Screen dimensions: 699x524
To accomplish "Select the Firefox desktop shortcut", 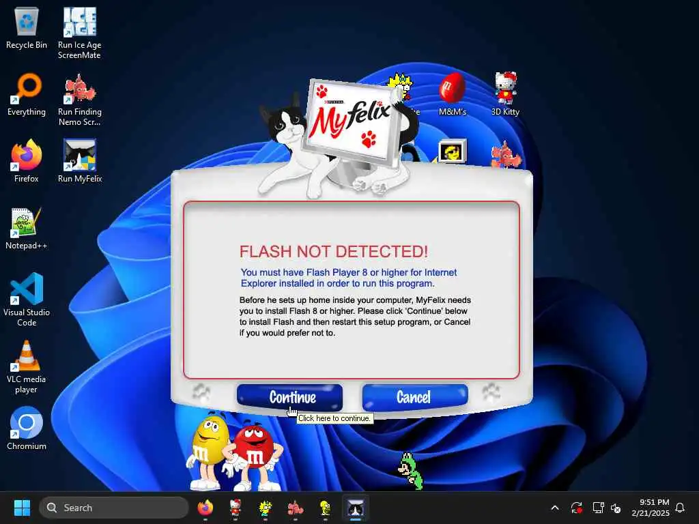I will 27,161.
